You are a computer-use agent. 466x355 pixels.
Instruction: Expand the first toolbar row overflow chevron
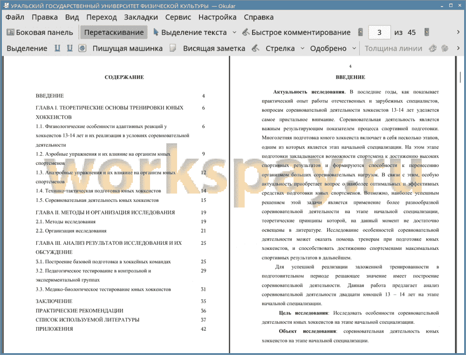(458, 32)
